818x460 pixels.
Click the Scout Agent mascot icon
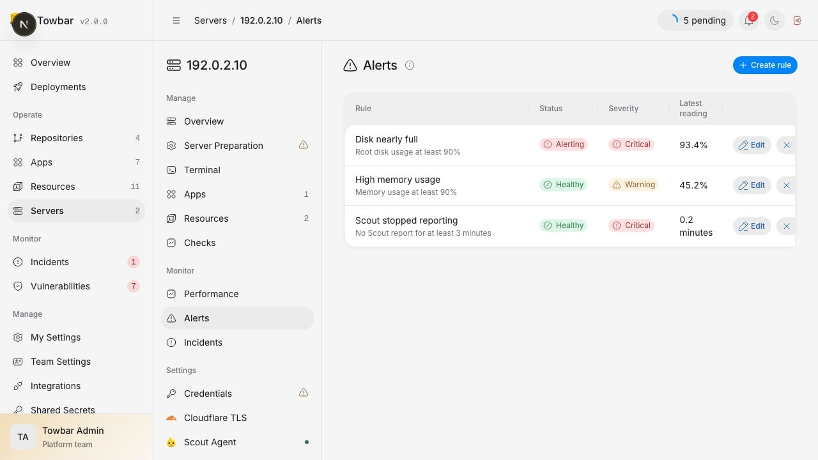(x=171, y=442)
